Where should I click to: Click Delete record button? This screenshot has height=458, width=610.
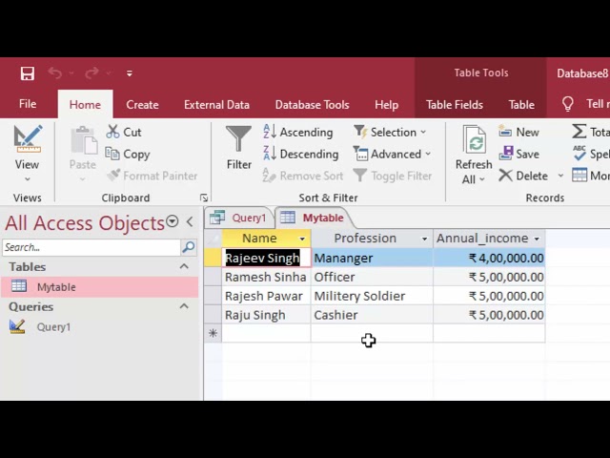pyautogui.click(x=523, y=176)
